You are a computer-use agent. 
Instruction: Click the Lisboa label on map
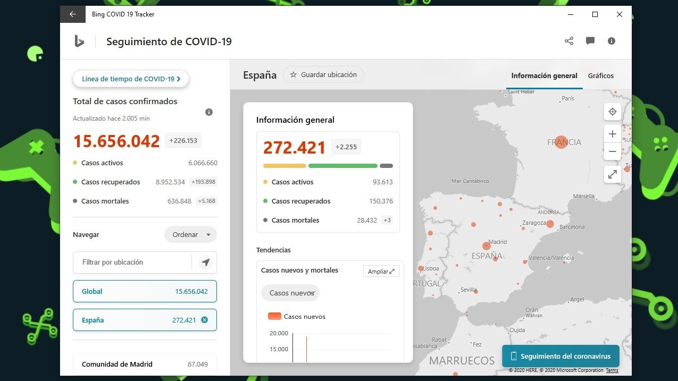click(431, 269)
